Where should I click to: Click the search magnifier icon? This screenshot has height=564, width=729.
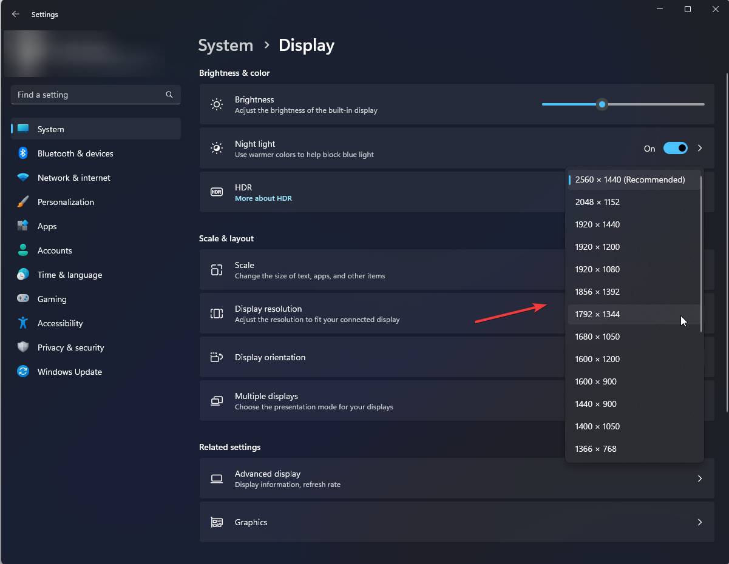pyautogui.click(x=169, y=95)
